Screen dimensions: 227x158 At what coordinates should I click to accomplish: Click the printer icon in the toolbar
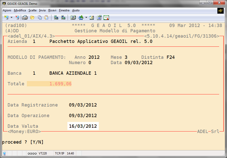tap(25, 18)
